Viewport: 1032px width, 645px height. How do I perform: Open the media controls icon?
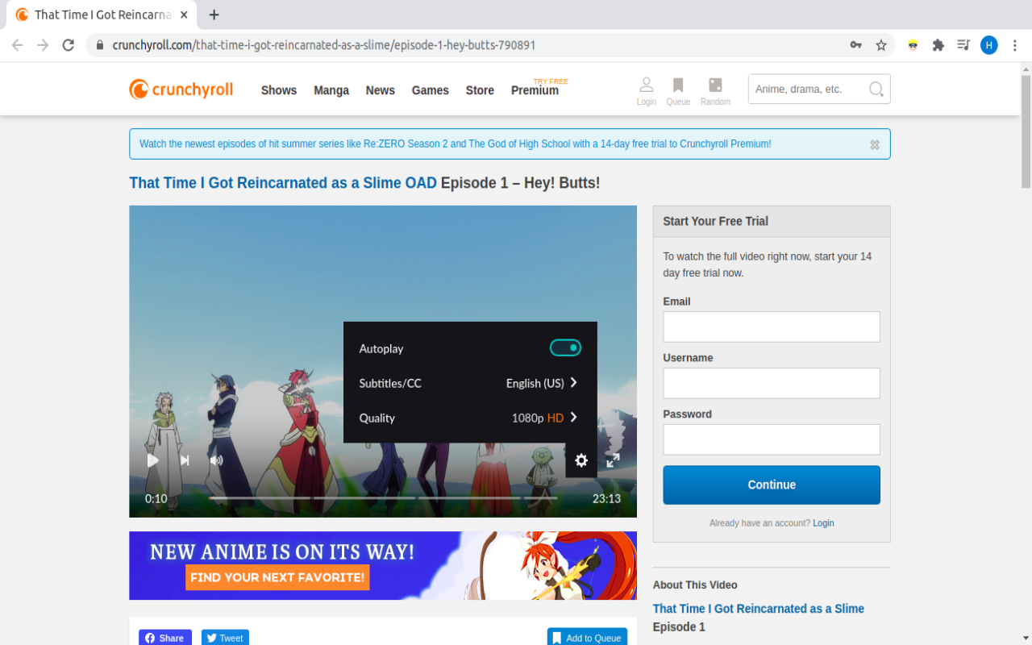pos(963,45)
